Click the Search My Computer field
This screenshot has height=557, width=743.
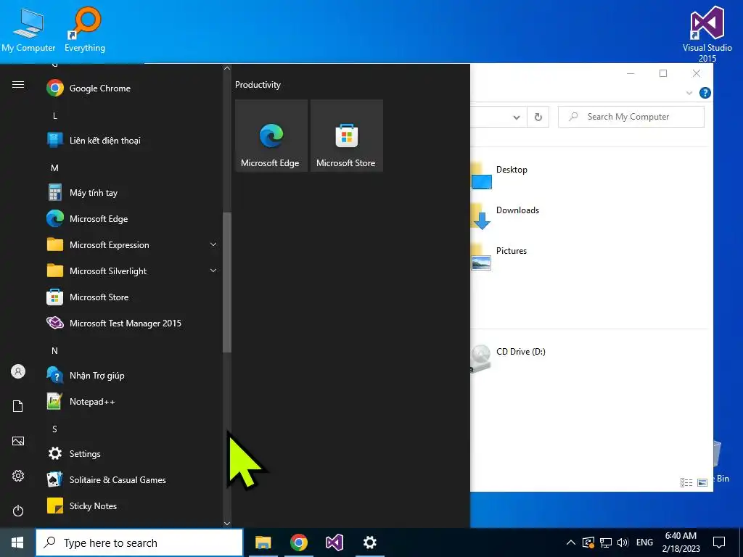[x=631, y=117]
